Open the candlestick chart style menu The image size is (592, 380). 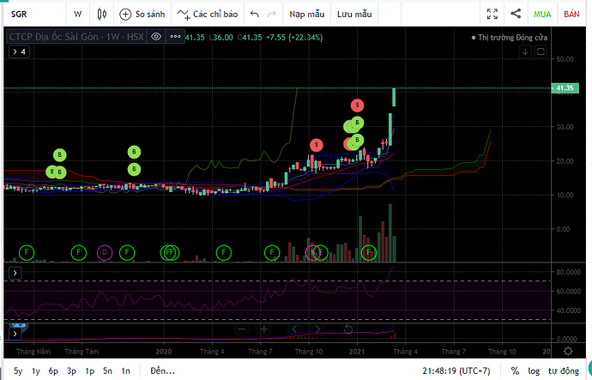(x=102, y=15)
